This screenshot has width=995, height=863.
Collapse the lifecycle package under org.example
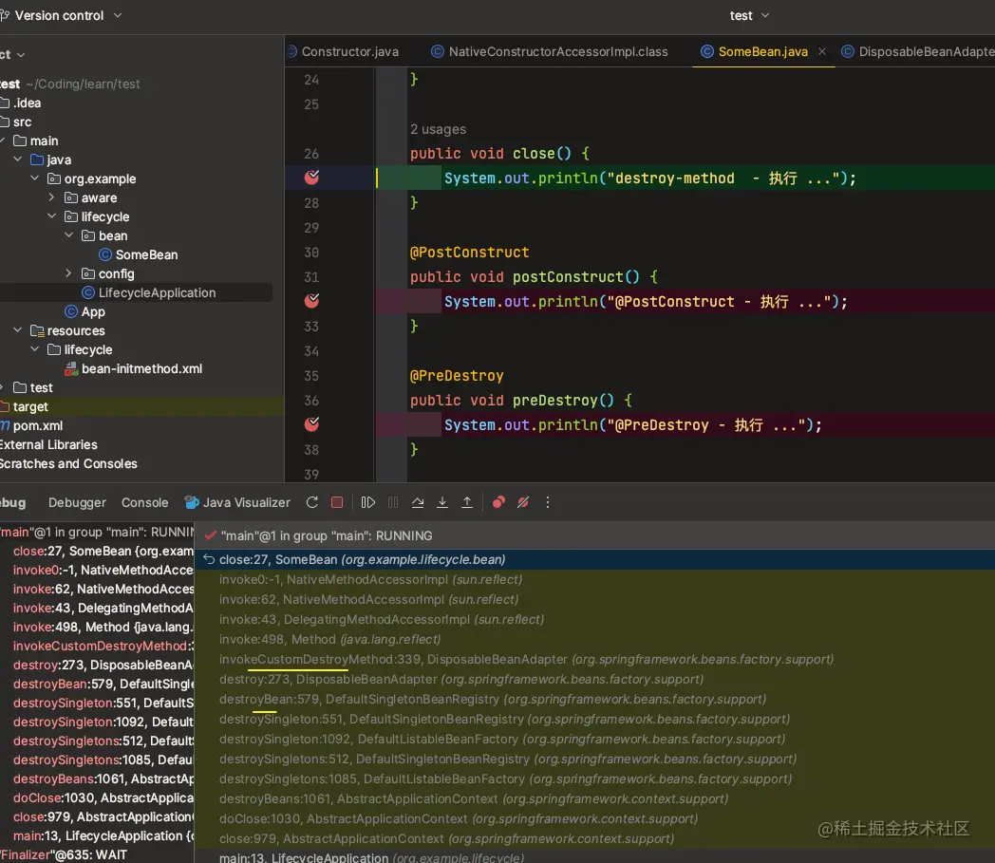pos(52,216)
